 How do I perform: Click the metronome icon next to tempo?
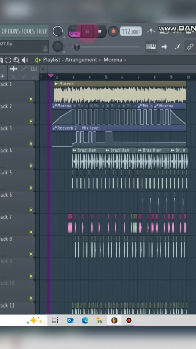coord(151,32)
